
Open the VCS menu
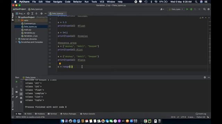102,2
